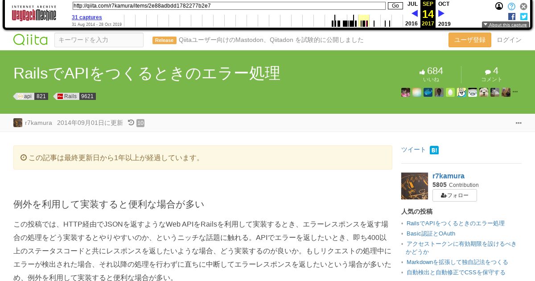The image size is (535, 281).
Task: Click the Qiita logo
Action: 30,40
